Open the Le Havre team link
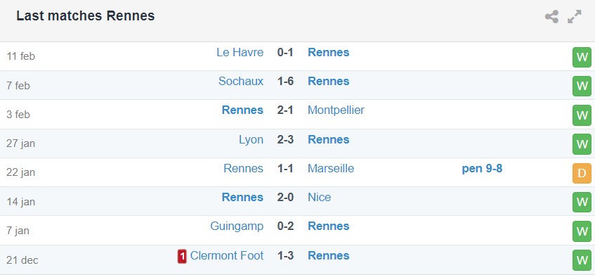Viewport: 595px width, 275px height. point(240,53)
